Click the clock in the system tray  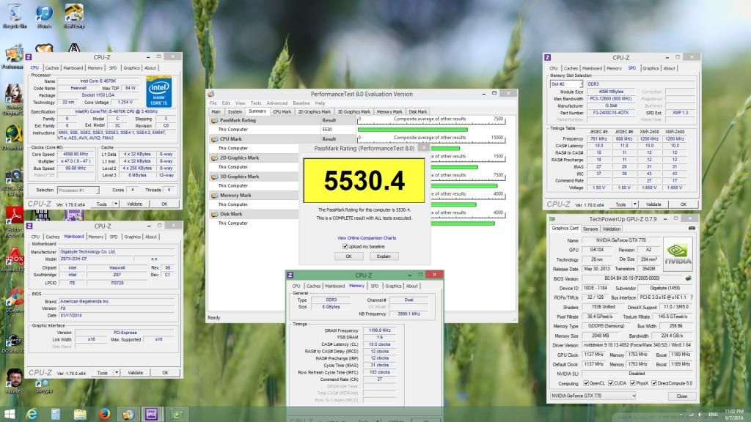coord(734,415)
